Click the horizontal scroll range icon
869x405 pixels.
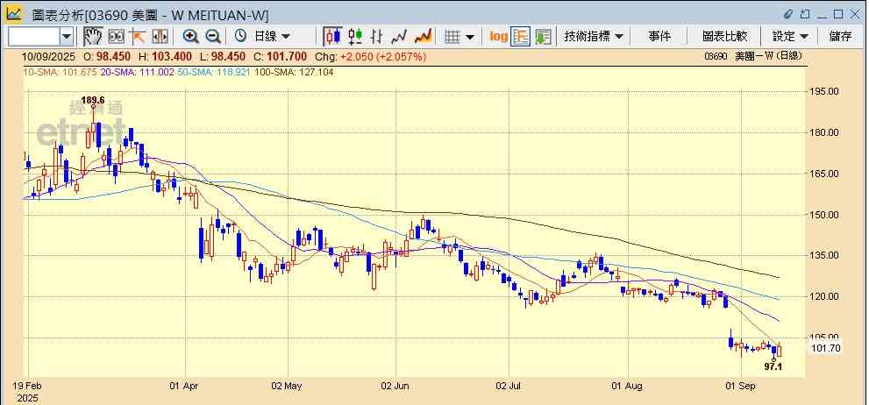click(x=160, y=37)
